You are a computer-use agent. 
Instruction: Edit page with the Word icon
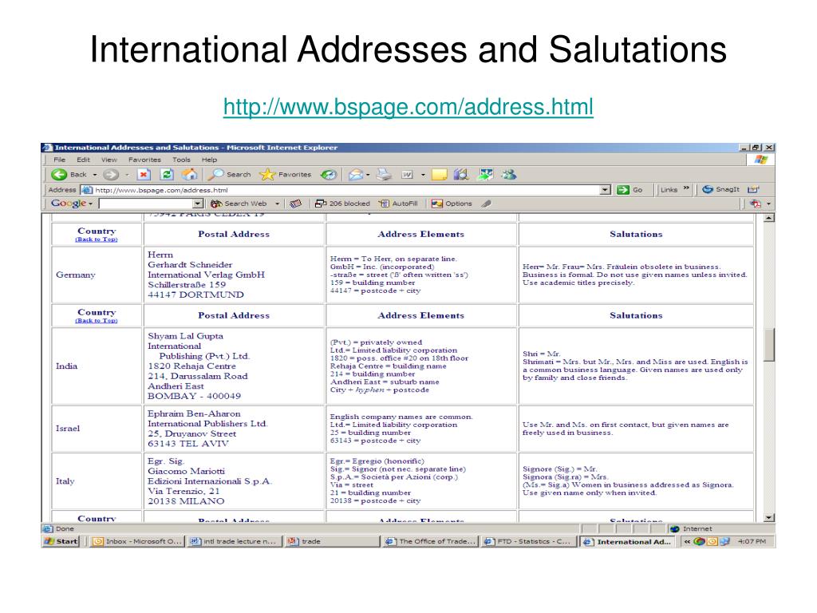407,175
